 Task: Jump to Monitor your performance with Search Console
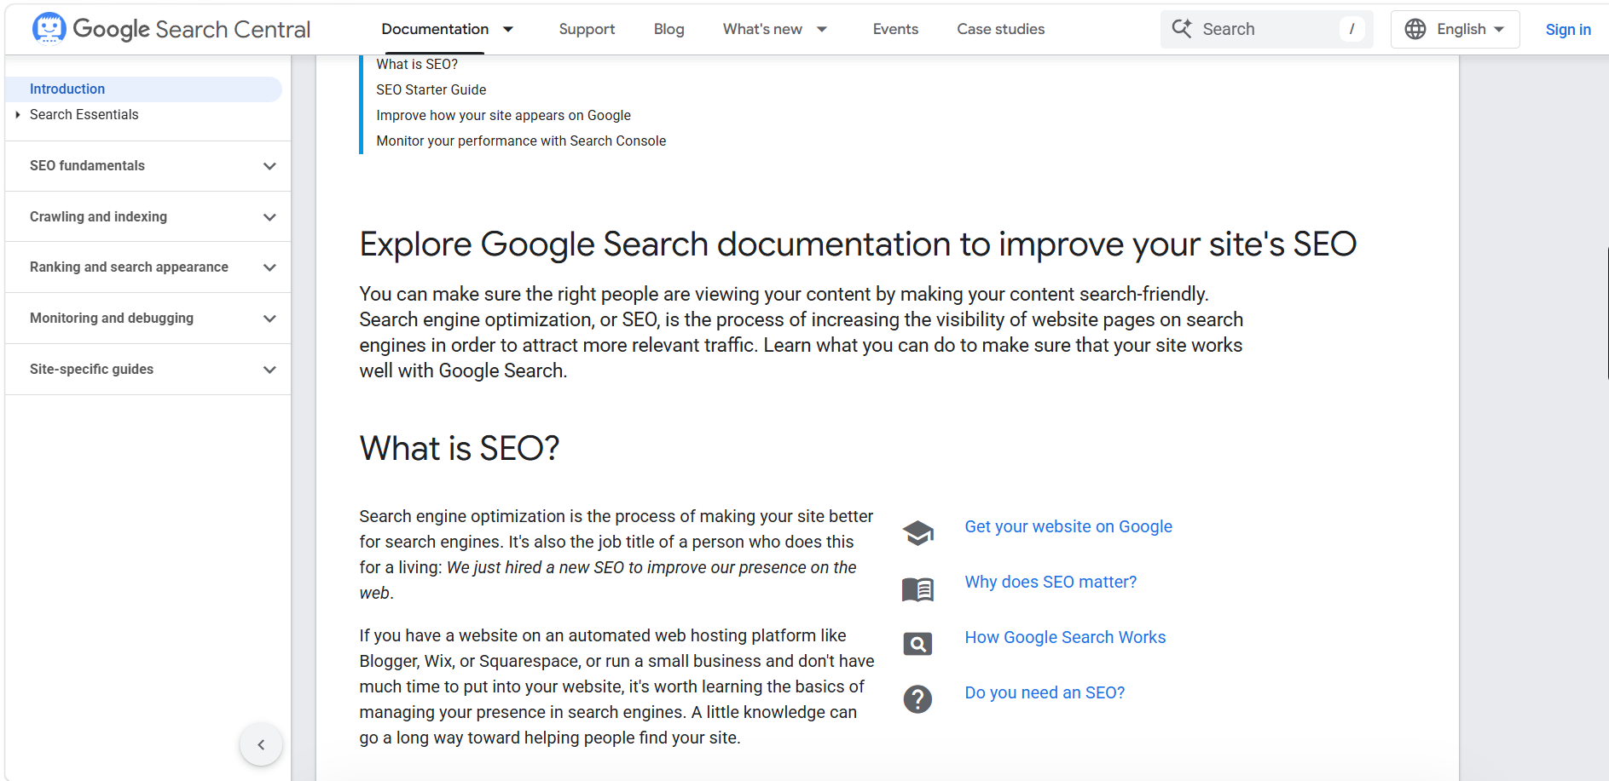[x=521, y=141]
